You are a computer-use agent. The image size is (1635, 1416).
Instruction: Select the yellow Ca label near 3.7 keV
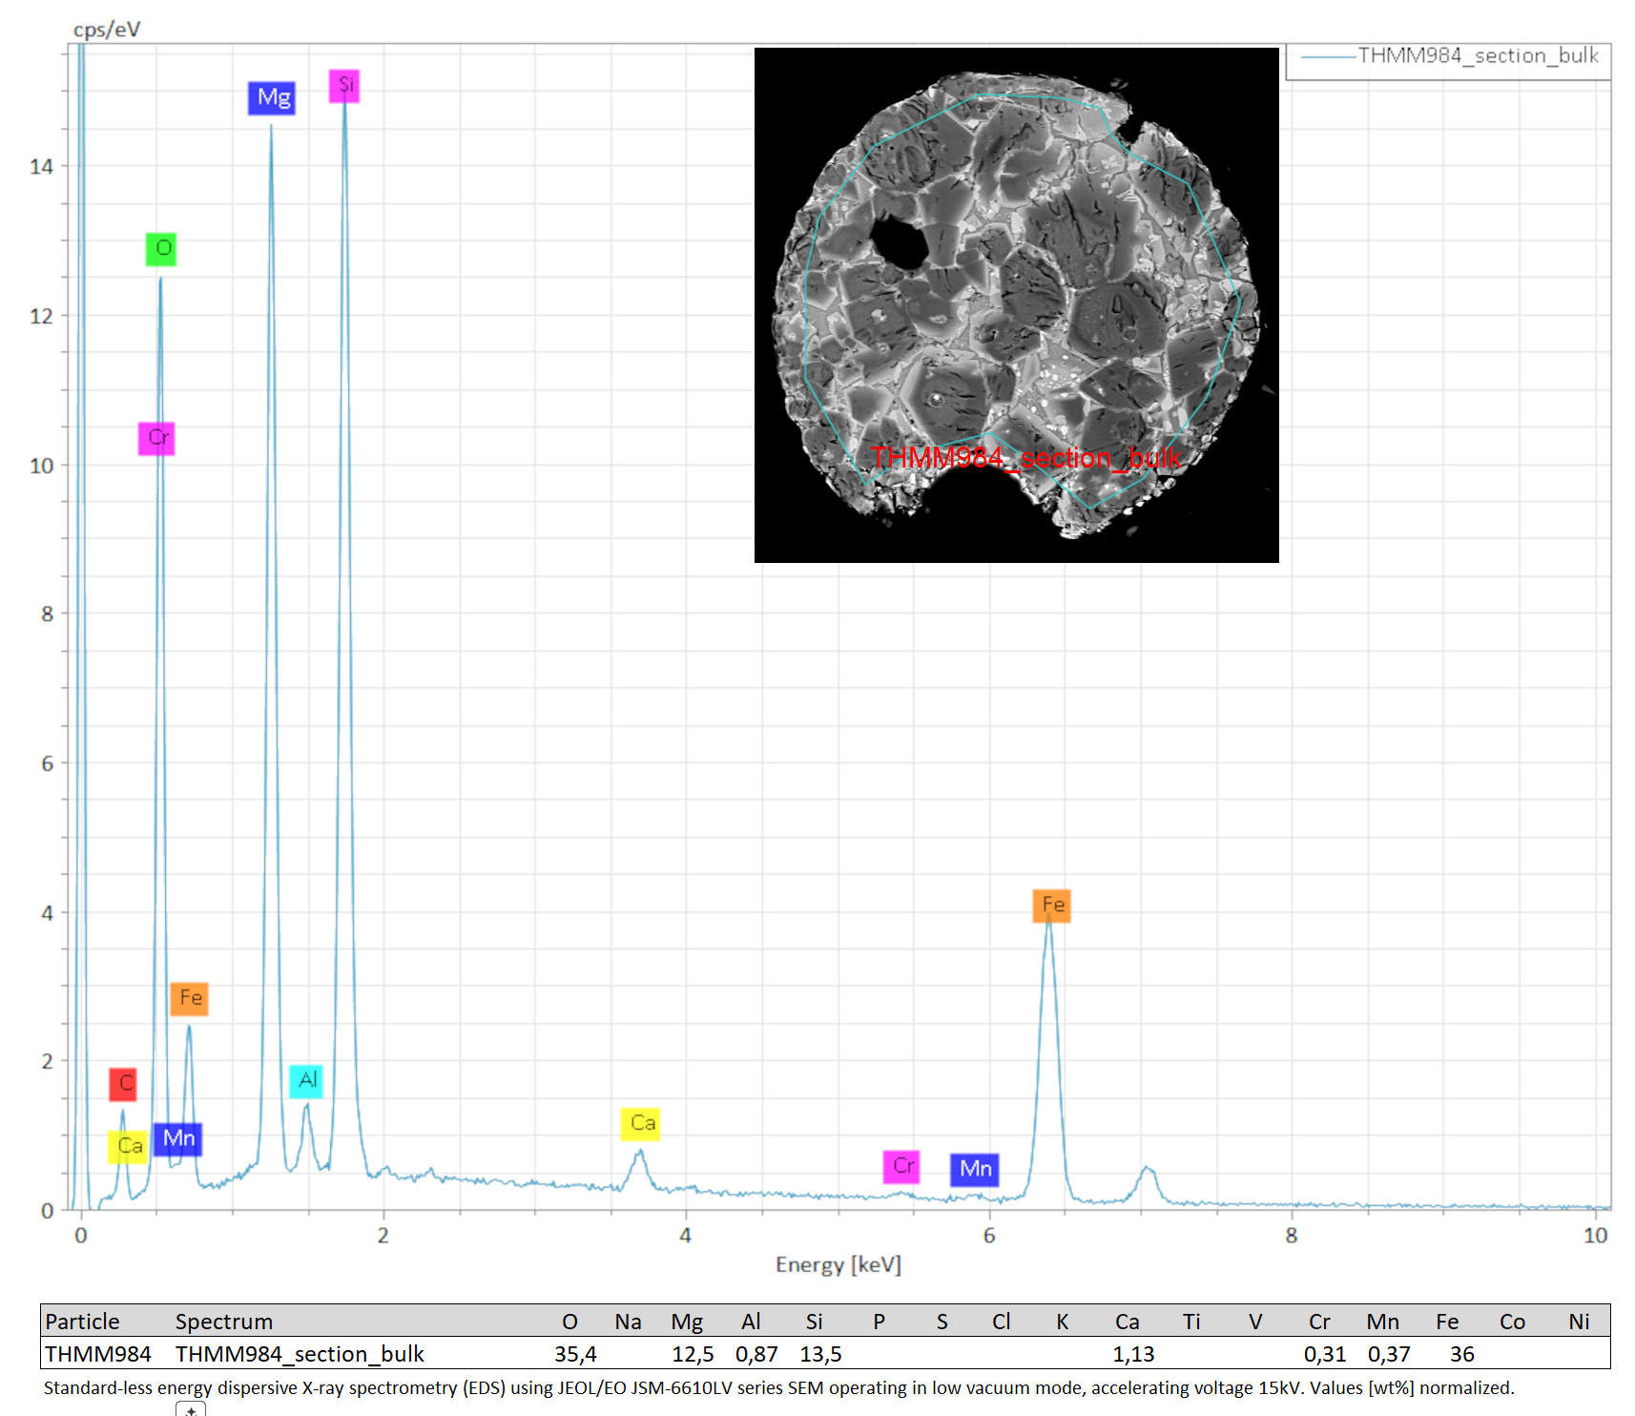coord(641,1124)
